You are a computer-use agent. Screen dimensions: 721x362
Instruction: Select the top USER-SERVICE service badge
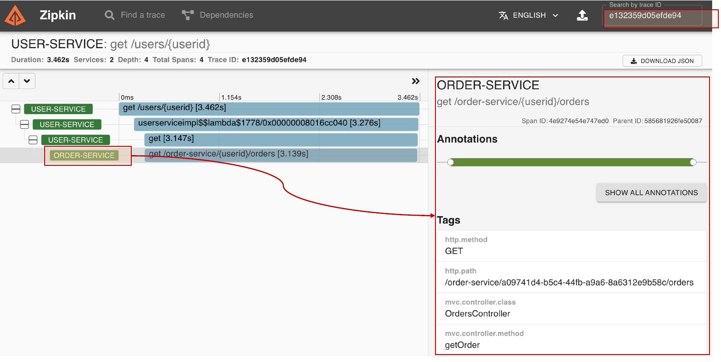(x=58, y=109)
